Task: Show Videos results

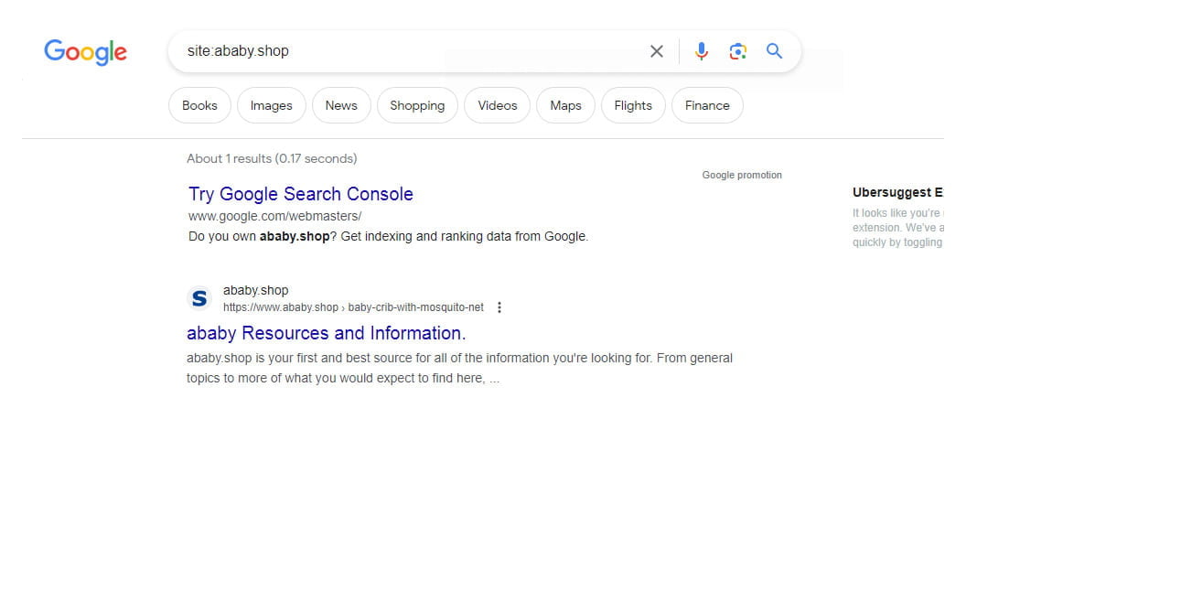Action: point(497,105)
